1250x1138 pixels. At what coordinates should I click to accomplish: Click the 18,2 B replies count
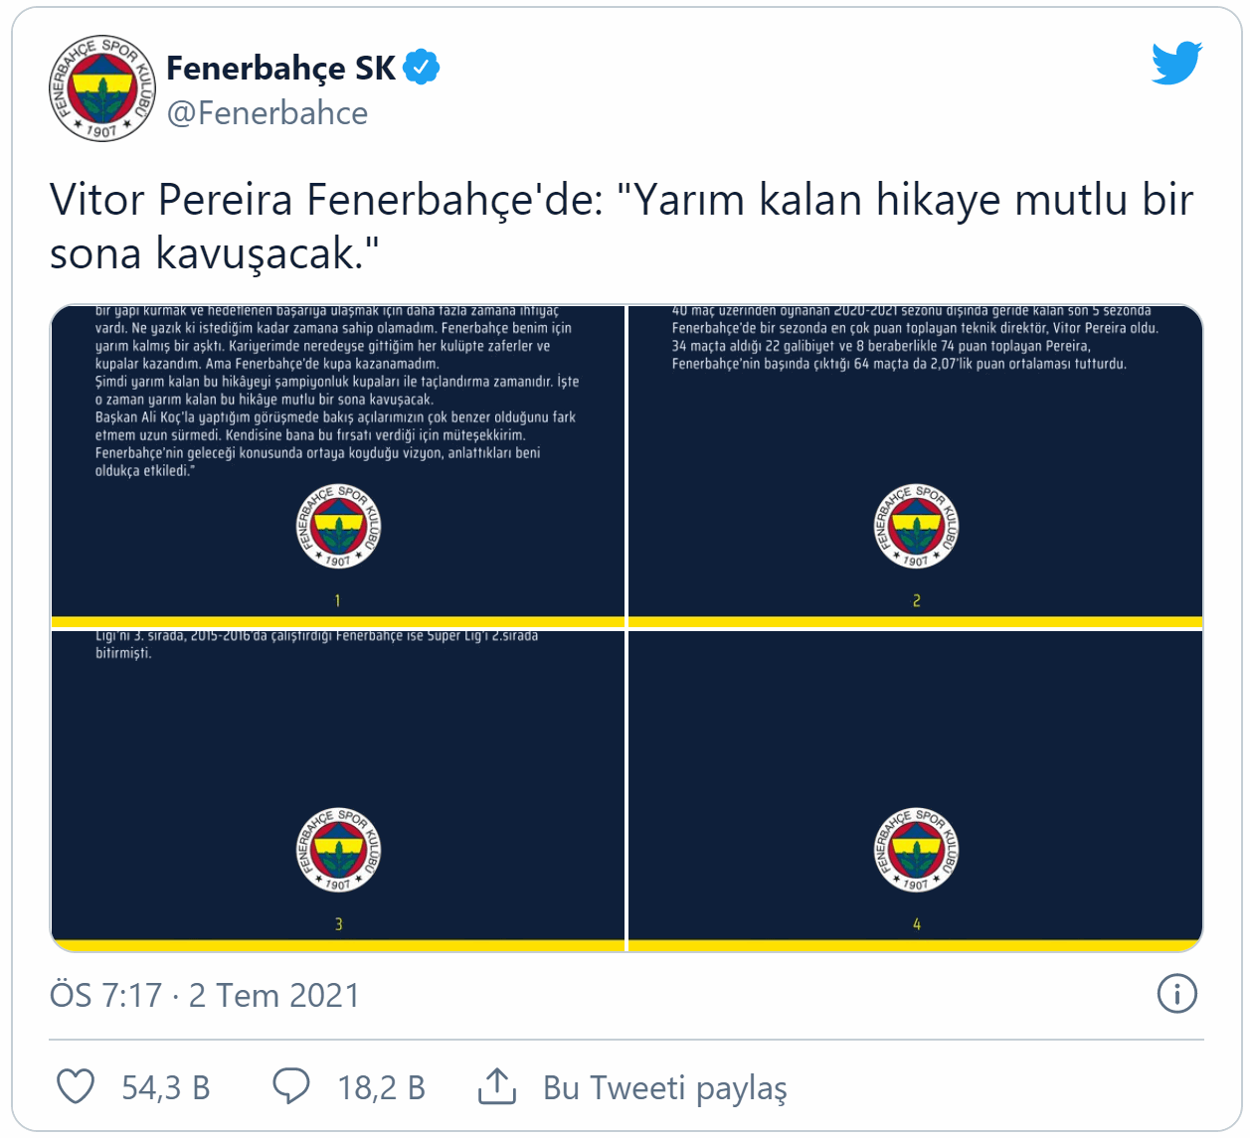[382, 1087]
